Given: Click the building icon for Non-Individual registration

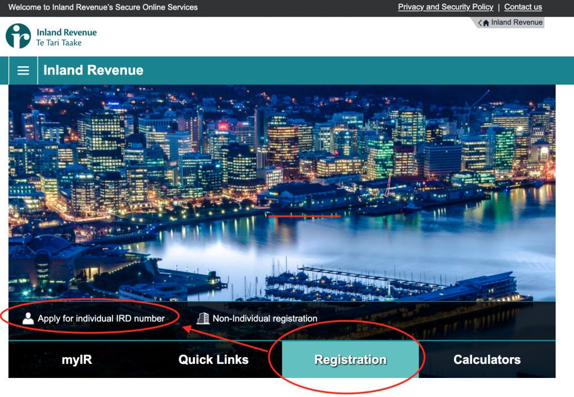Looking at the screenshot, I should coord(203,318).
